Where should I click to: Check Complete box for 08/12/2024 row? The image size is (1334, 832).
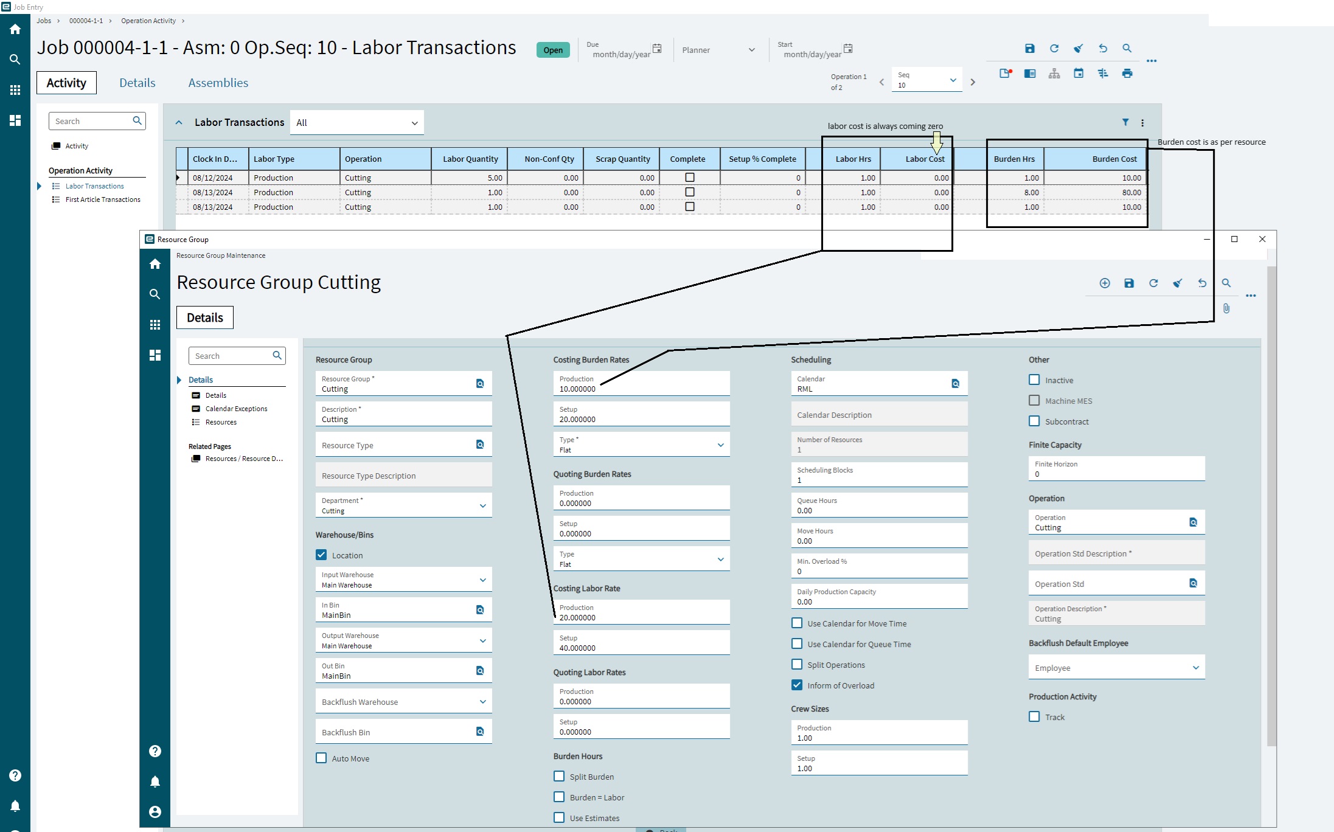click(690, 178)
